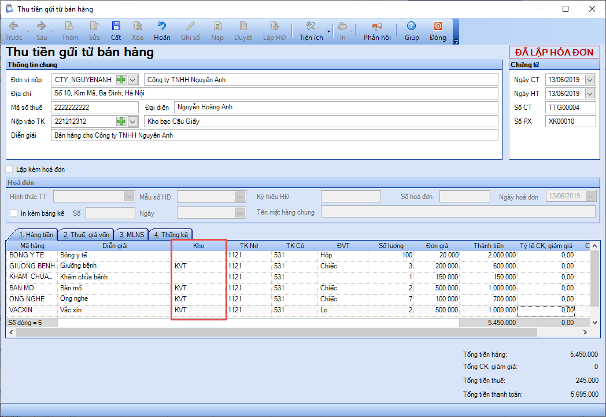Click the Duyệt (approve) toolbar icon
Viewport: 606px width, 417px height.
click(243, 31)
